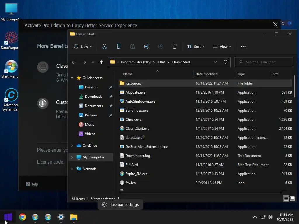Open the See more ellipsis menu

coord(243,46)
